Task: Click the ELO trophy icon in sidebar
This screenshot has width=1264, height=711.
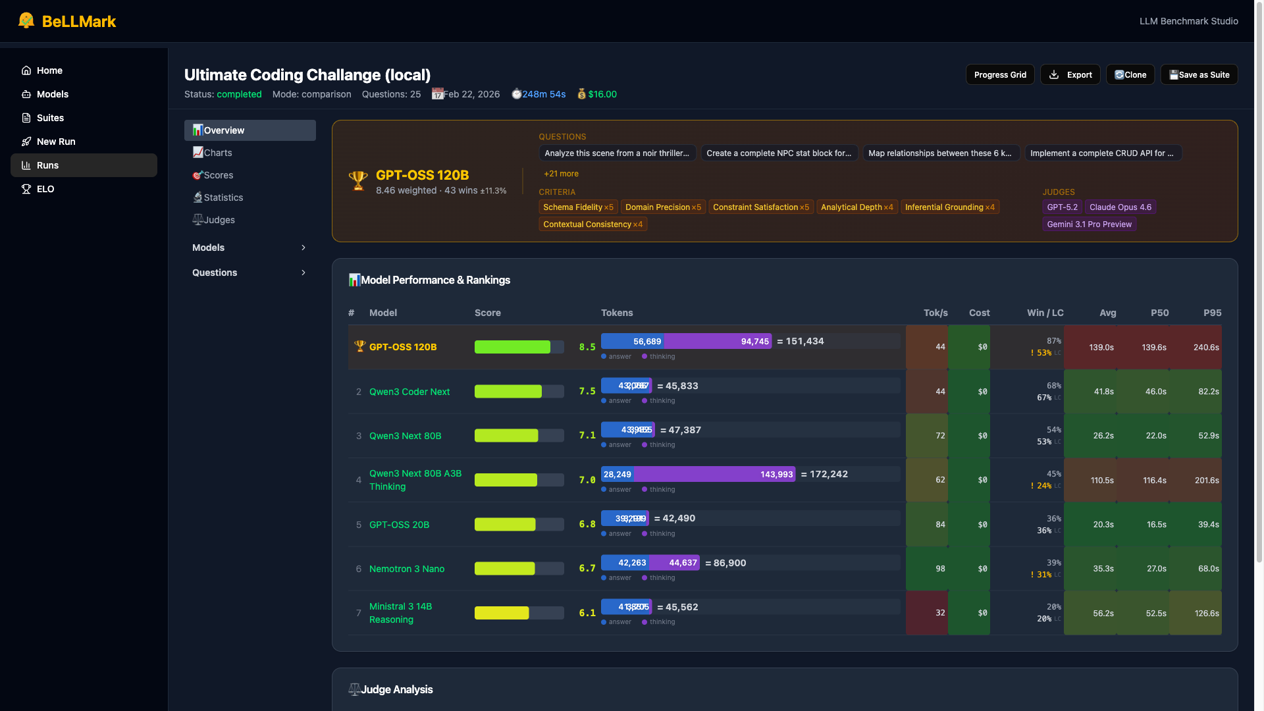Action: click(26, 189)
